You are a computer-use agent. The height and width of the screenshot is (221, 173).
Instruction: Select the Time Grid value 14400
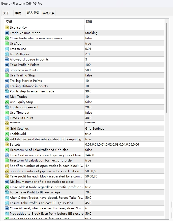[x=124, y=155]
